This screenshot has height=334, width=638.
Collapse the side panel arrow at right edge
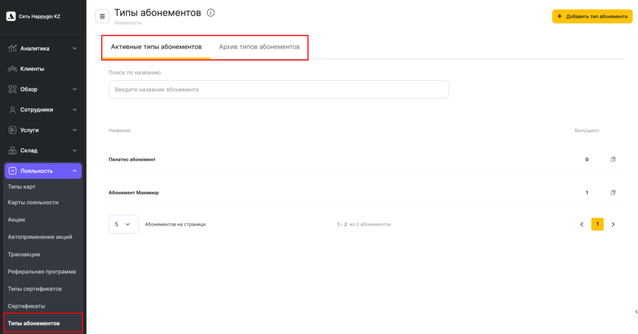click(636, 311)
